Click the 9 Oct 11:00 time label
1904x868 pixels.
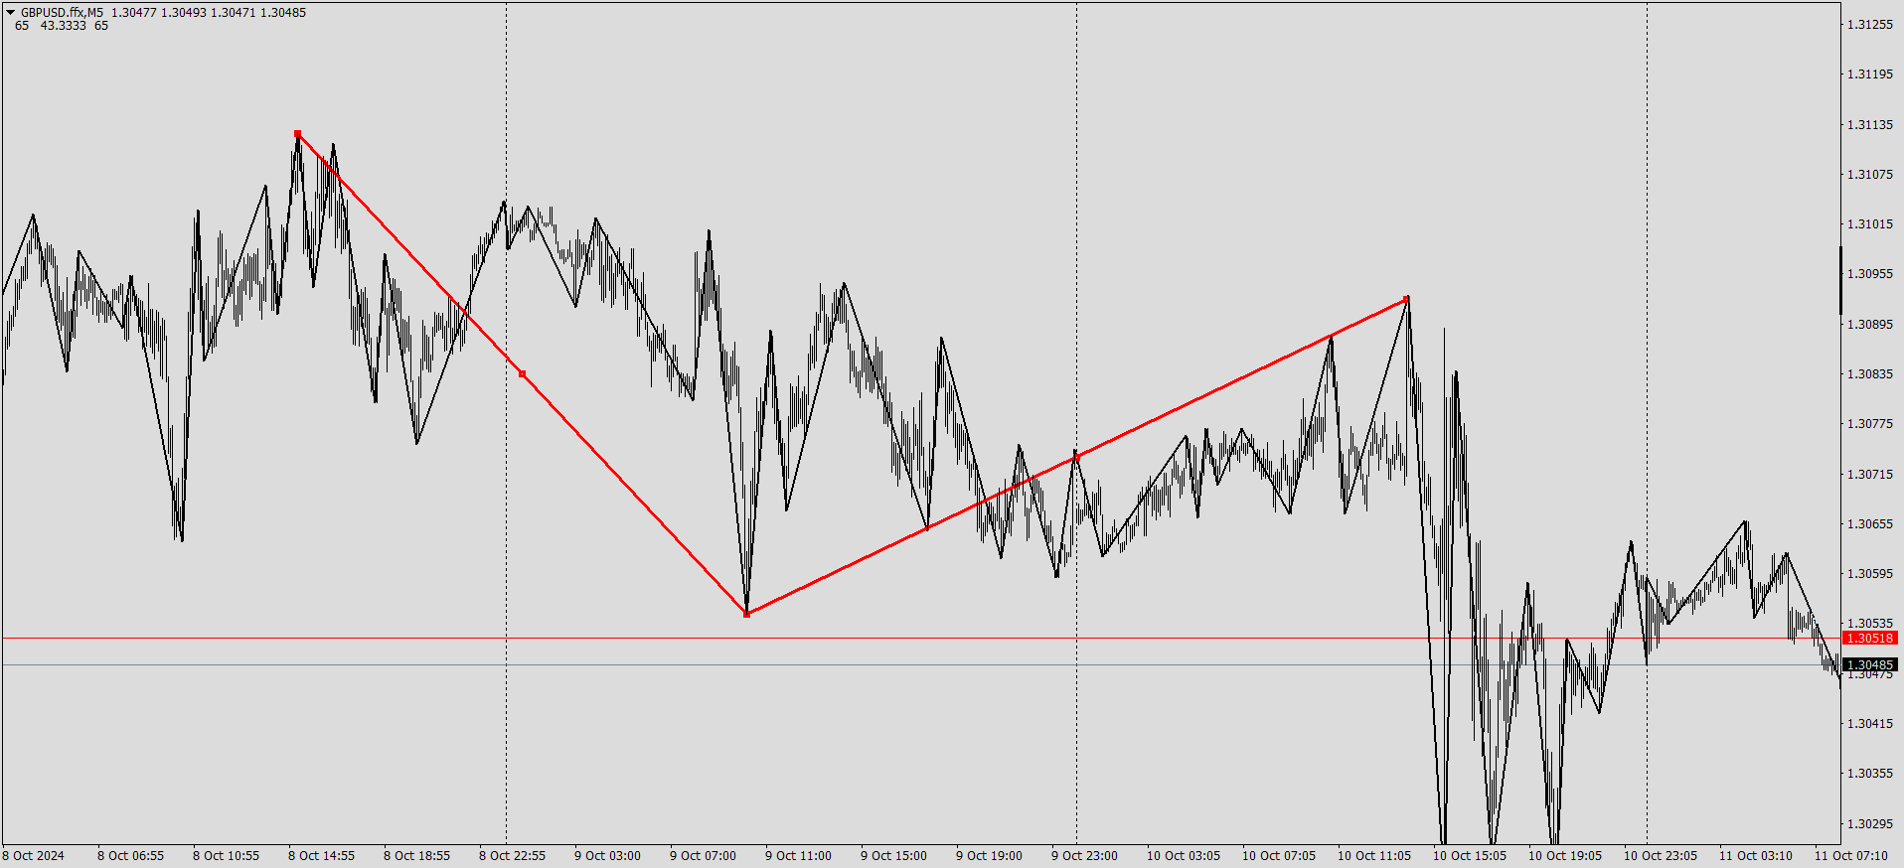coord(798,855)
